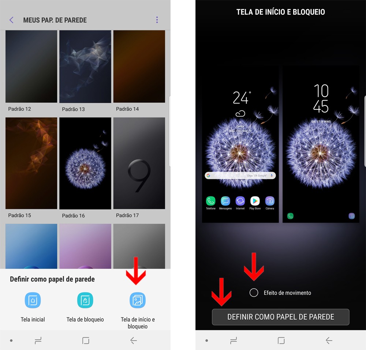366x350 pixels.
Task: Tap the Telefone icon in home preview
Action: pyautogui.click(x=210, y=201)
